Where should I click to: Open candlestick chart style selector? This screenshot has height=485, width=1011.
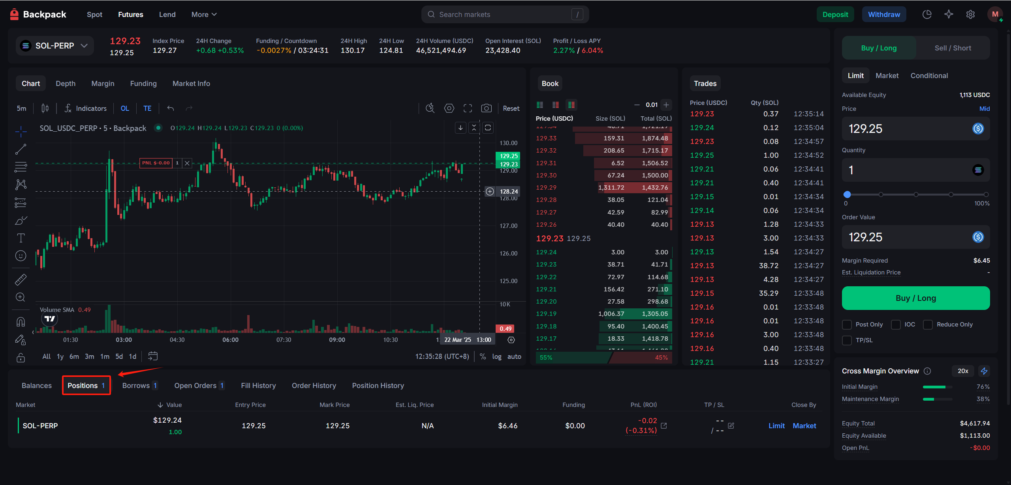tap(45, 108)
